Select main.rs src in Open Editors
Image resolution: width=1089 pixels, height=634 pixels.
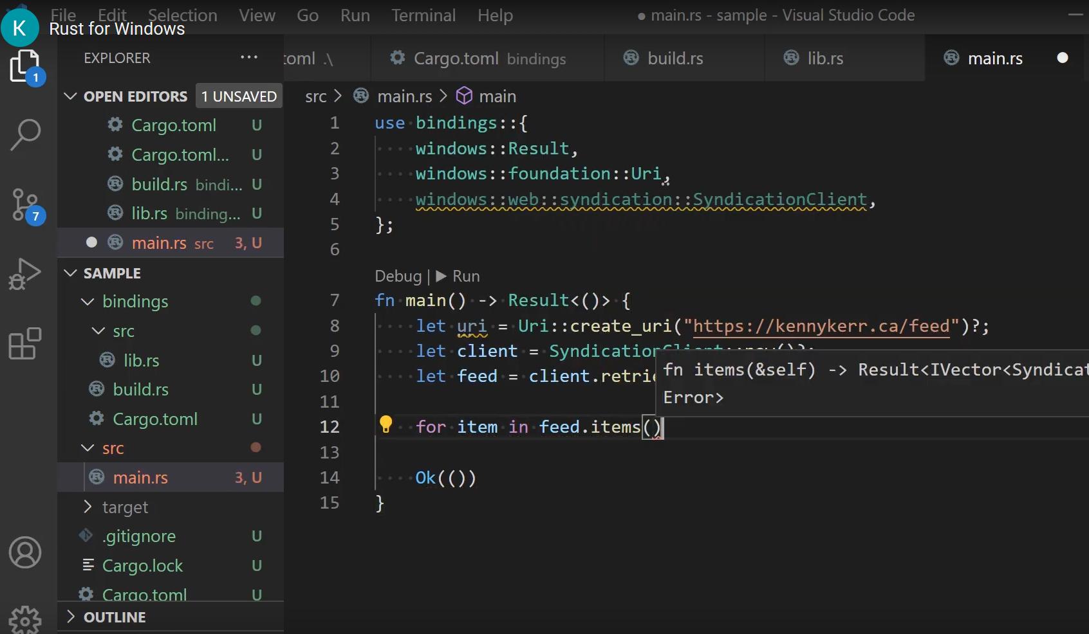tap(171, 242)
